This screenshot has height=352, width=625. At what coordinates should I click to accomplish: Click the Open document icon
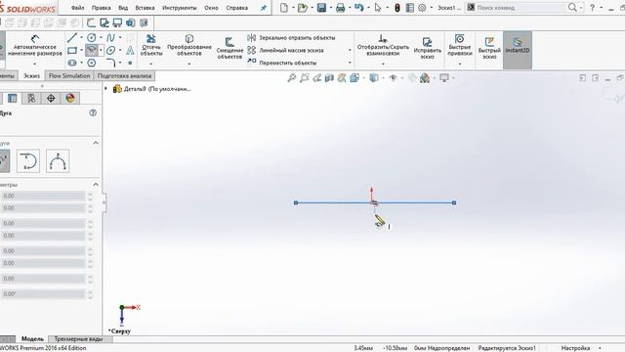(303, 8)
